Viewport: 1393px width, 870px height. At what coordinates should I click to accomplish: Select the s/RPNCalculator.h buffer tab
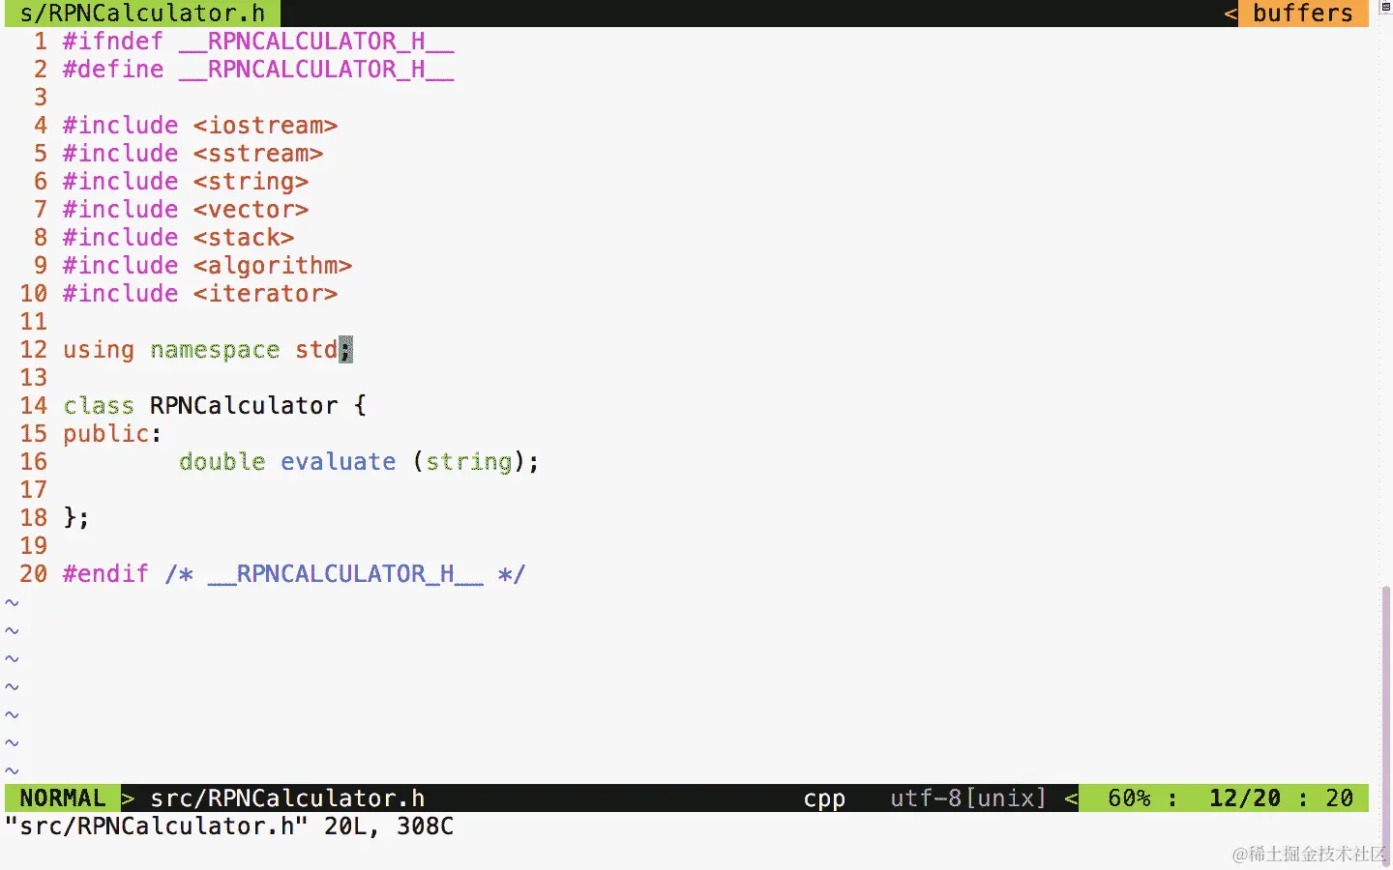tap(142, 14)
